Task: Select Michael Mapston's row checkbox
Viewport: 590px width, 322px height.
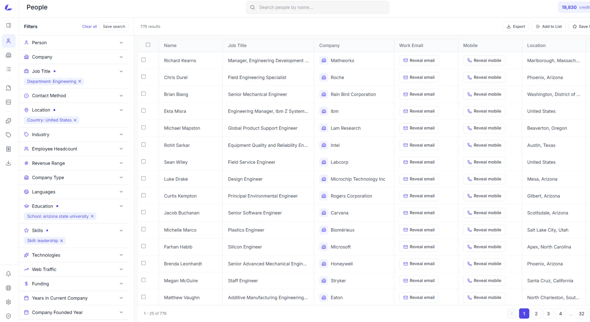Action: (144, 127)
